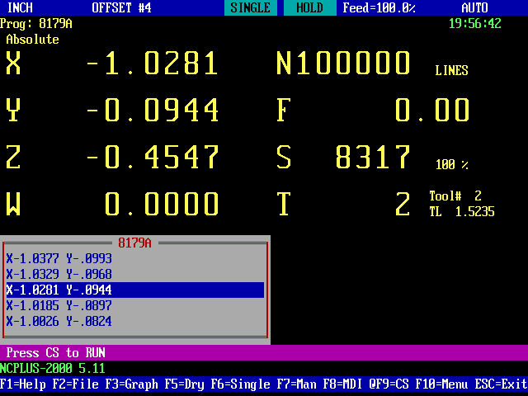Switch to F7=Man manual mode

(296, 384)
